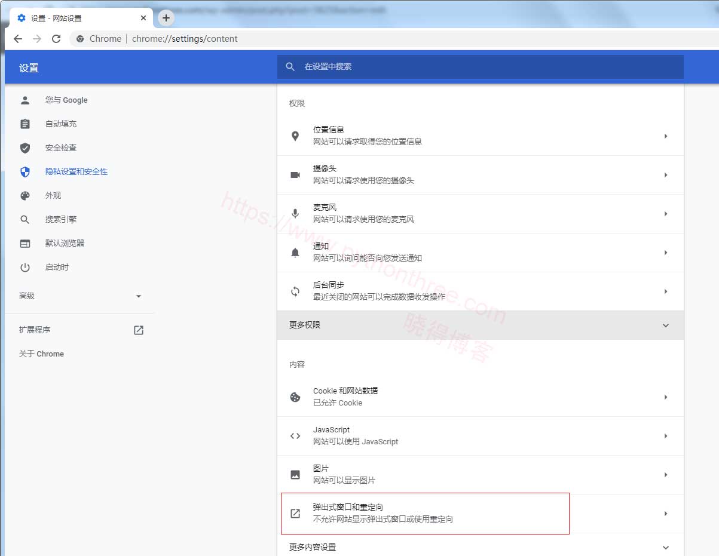Click the JavaScript angle-brackets icon
This screenshot has width=719, height=556.
(x=295, y=435)
